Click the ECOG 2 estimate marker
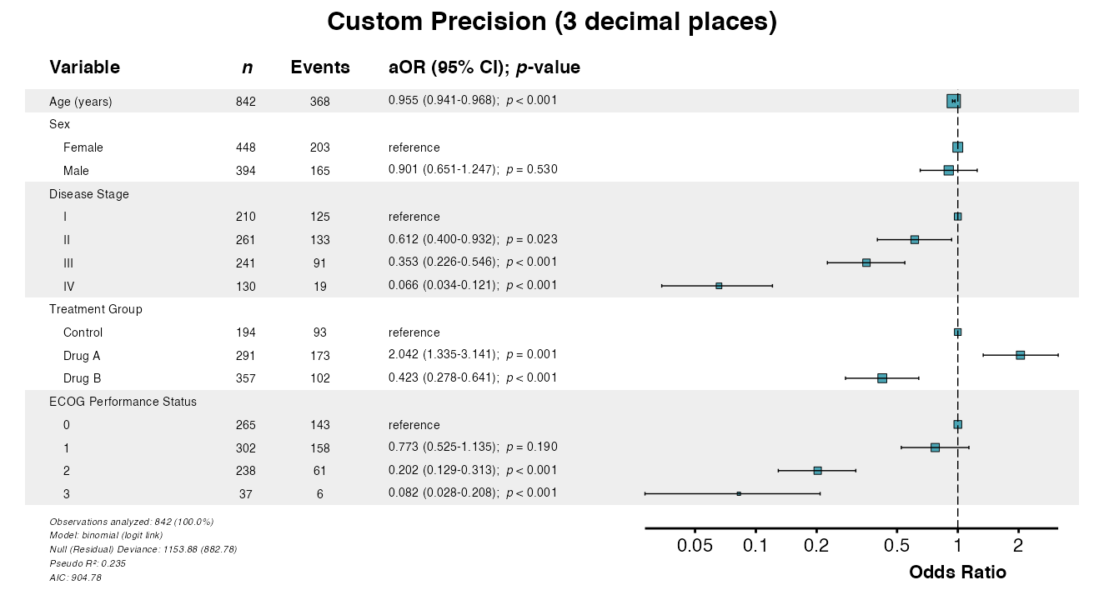1104x600 pixels. tap(818, 471)
